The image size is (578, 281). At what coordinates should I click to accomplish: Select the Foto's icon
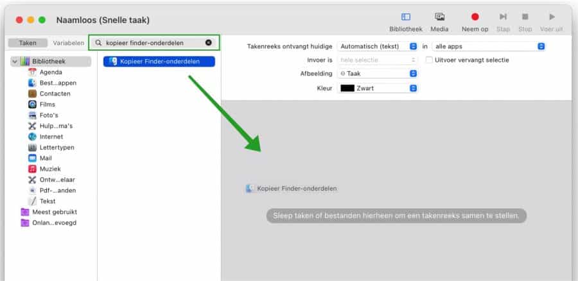pyautogui.click(x=33, y=115)
